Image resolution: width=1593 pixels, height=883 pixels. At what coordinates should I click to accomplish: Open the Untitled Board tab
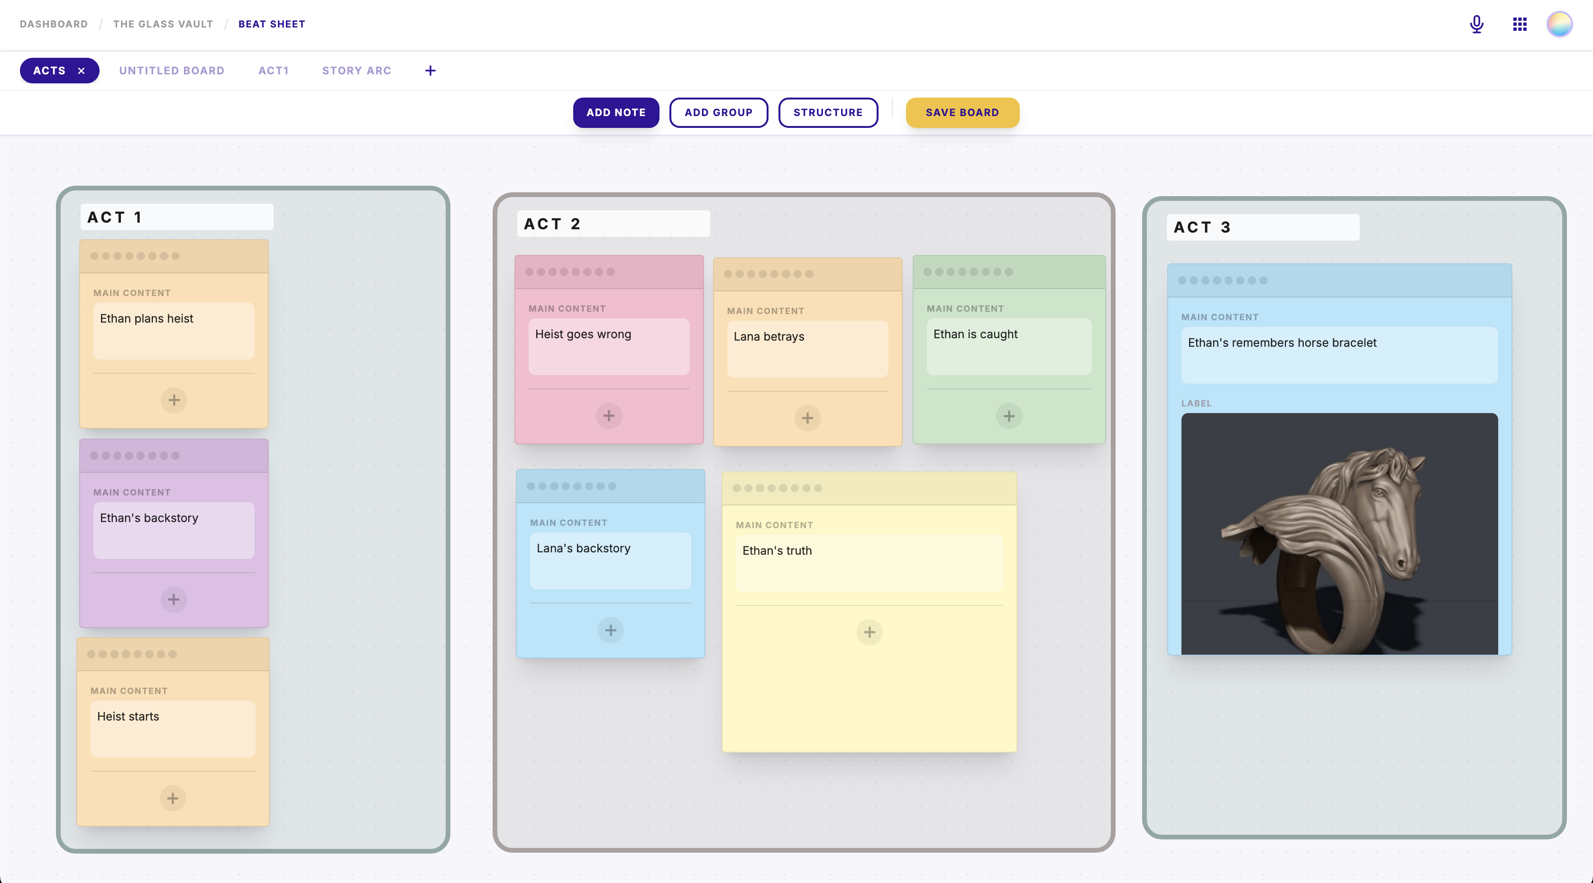[171, 71]
